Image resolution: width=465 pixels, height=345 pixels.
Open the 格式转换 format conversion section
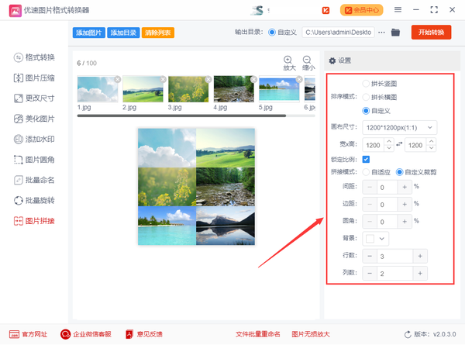34,57
